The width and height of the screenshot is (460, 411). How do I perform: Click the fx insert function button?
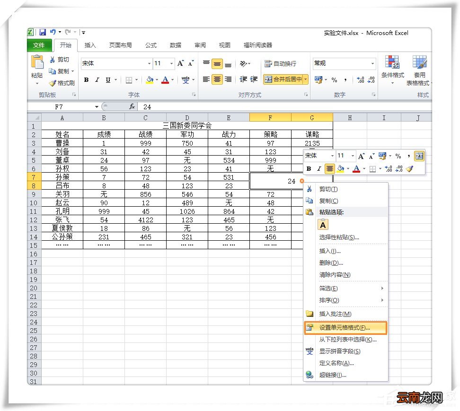point(132,107)
